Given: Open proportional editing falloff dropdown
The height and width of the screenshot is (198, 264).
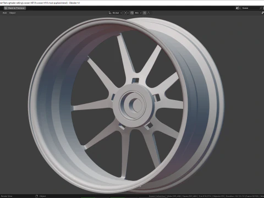Looking at the screenshot, I should [x=149, y=13].
